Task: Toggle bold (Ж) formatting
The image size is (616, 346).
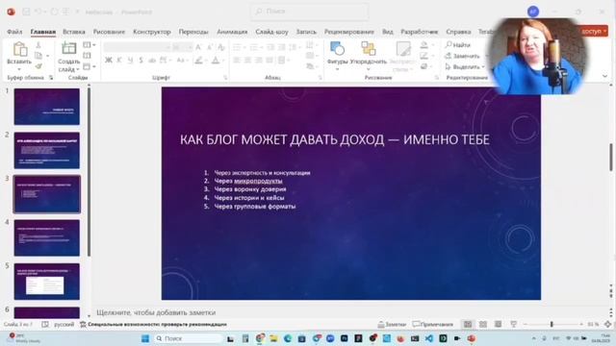Action: [109, 60]
